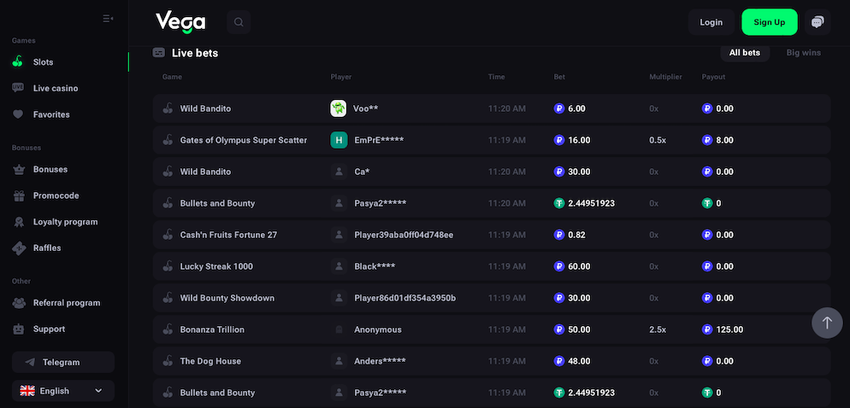This screenshot has height=408, width=850.
Task: Open the Loyalty program page
Action: click(65, 222)
